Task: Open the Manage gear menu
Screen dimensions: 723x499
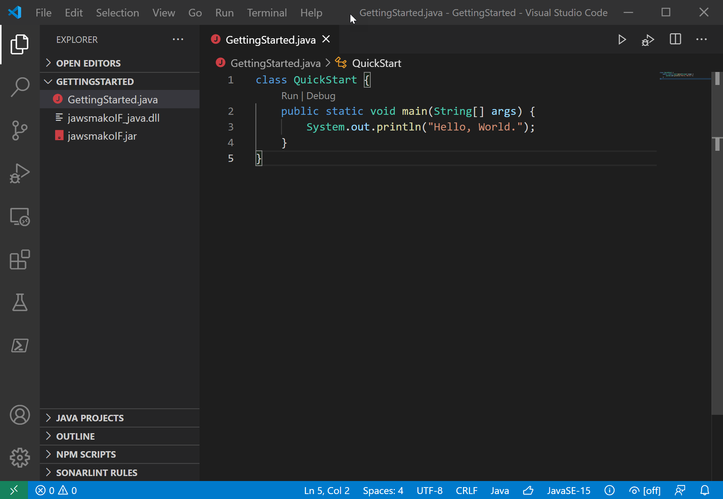Action: (x=20, y=458)
